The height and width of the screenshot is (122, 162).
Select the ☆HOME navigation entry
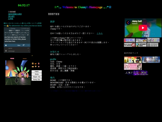[x=12, y=12]
